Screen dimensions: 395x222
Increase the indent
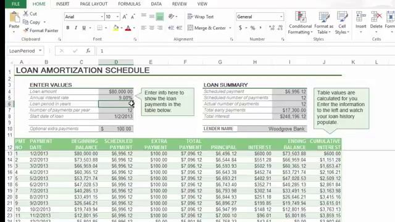pyautogui.click(x=179, y=28)
